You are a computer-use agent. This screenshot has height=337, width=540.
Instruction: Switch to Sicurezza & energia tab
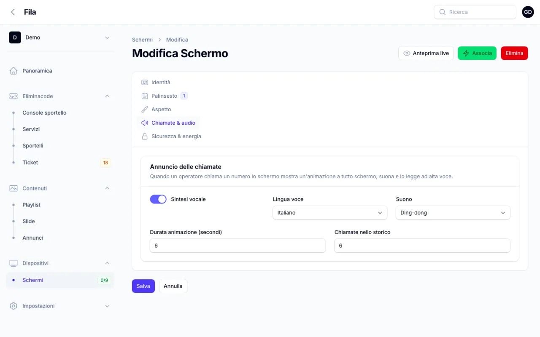click(x=171, y=136)
